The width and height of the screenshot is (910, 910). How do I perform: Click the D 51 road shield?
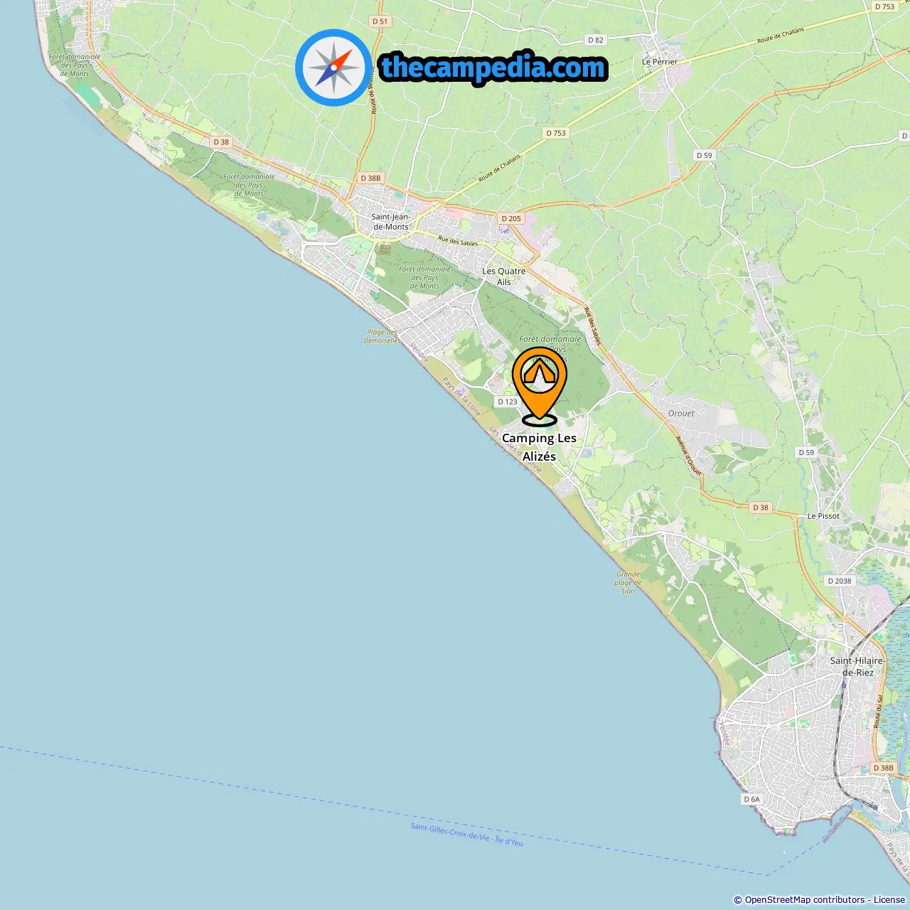click(x=380, y=21)
